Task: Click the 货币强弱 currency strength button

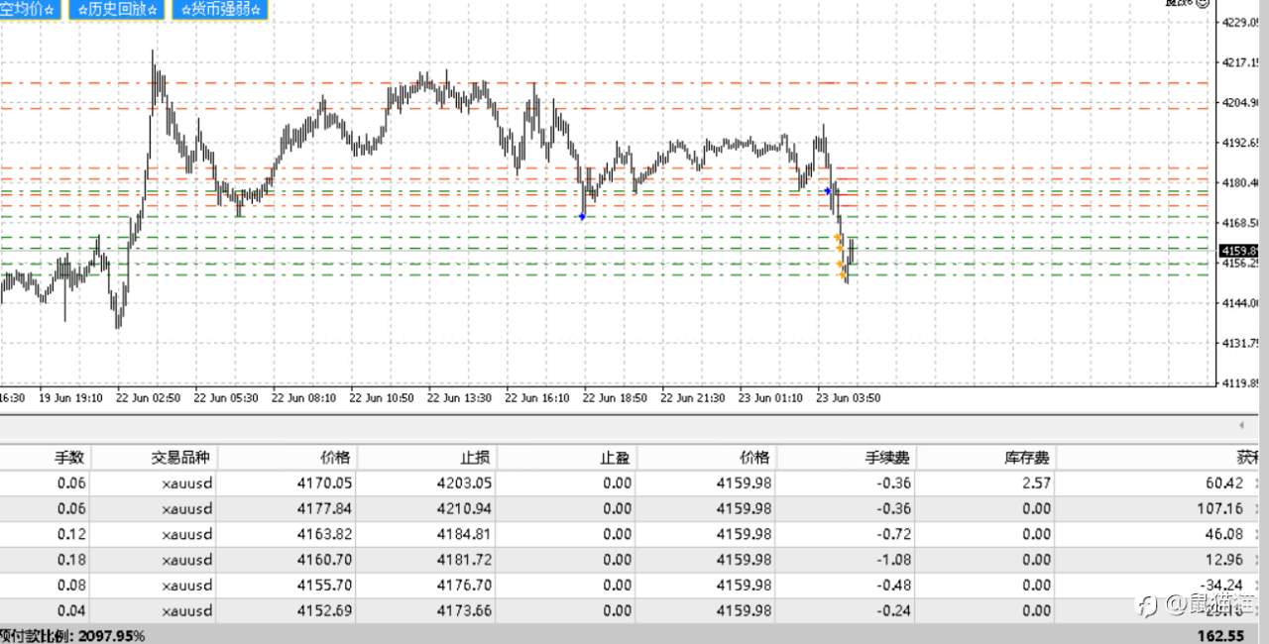Action: pyautogui.click(x=220, y=9)
